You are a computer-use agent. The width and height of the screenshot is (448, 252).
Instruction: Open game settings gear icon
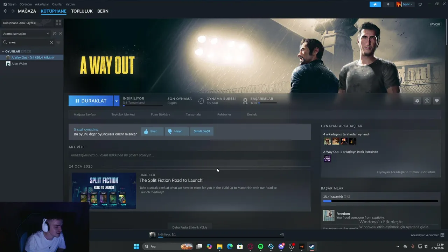pos(417,101)
